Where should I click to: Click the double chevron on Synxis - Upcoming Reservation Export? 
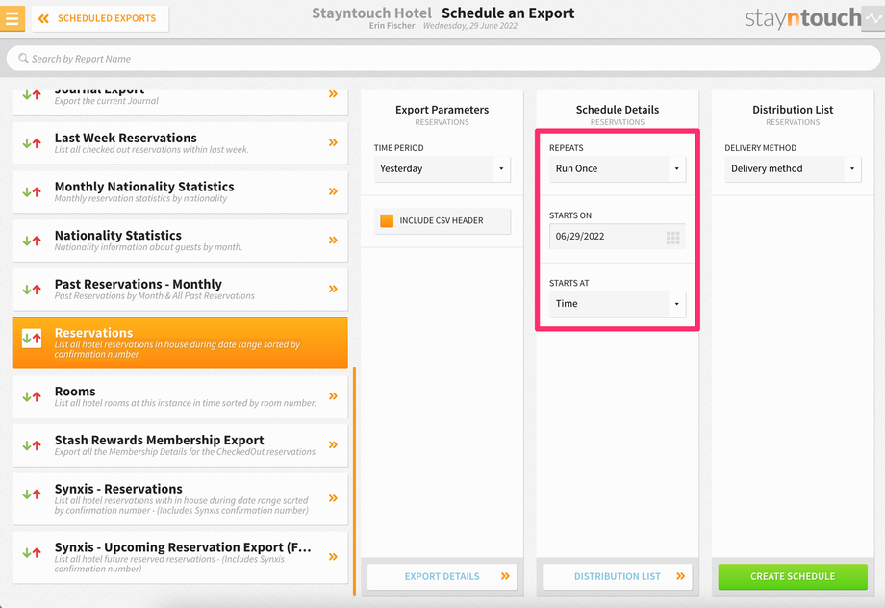click(333, 557)
